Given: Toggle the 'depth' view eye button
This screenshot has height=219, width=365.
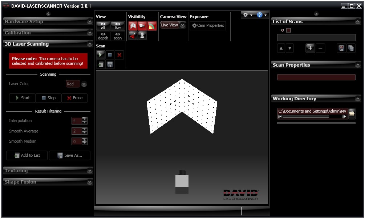Looking at the screenshot, I should (x=103, y=35).
